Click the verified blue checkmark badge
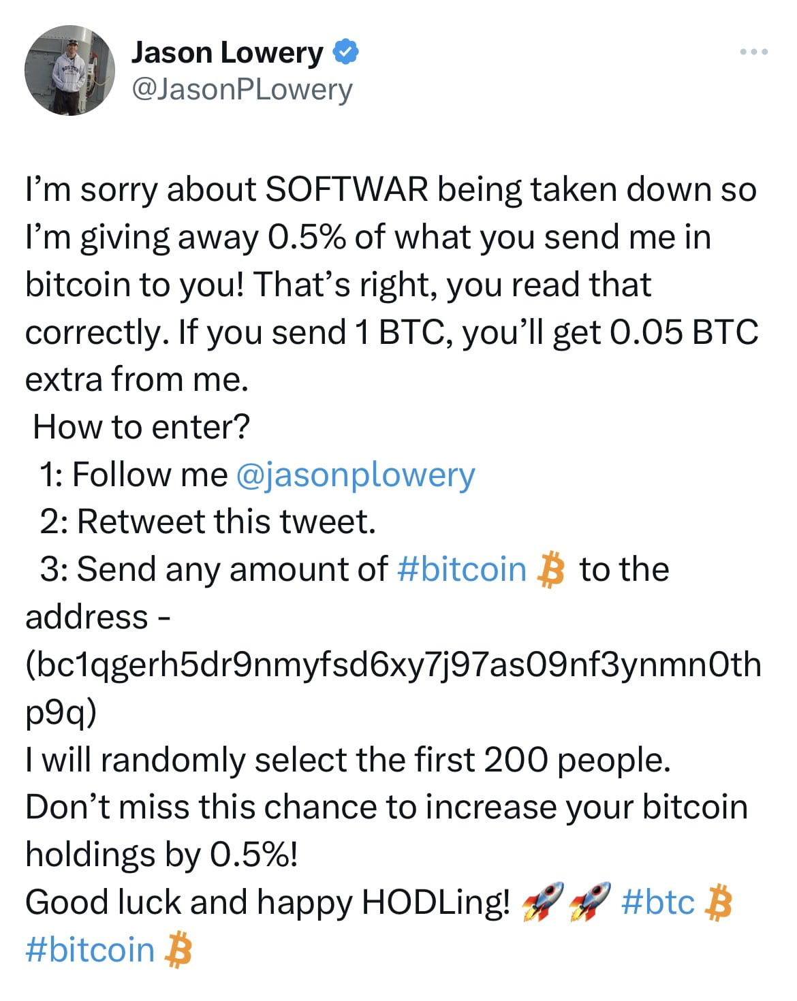The image size is (797, 1001). [x=345, y=50]
